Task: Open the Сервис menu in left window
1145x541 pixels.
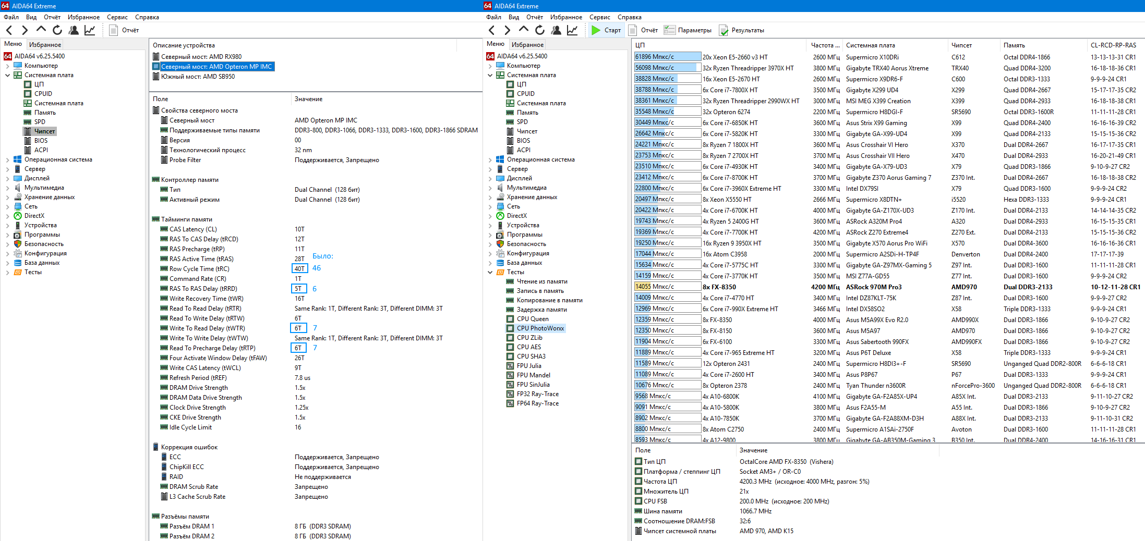Action: tap(117, 17)
